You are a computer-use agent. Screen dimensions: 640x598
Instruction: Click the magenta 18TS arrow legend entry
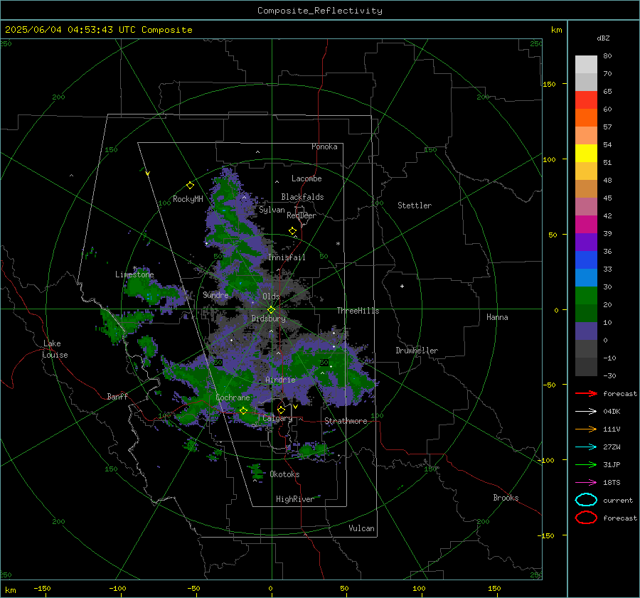pyautogui.click(x=586, y=483)
